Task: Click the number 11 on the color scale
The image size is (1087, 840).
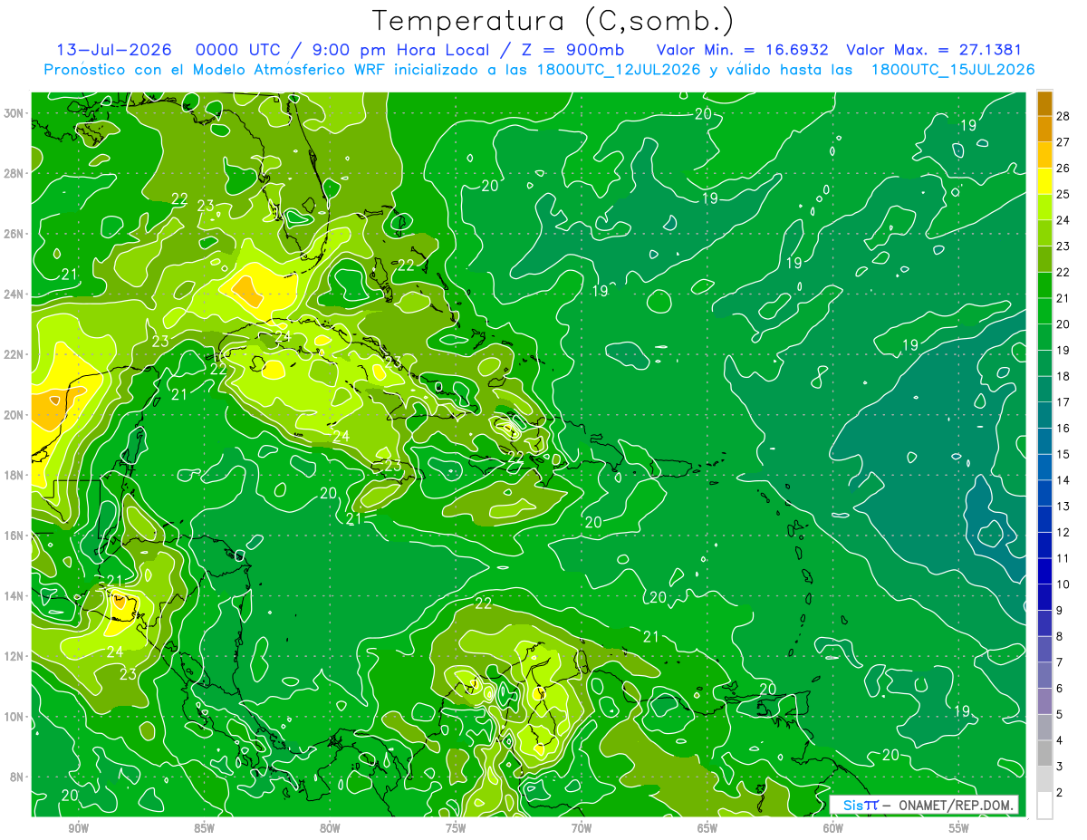Action: [x=1063, y=558]
